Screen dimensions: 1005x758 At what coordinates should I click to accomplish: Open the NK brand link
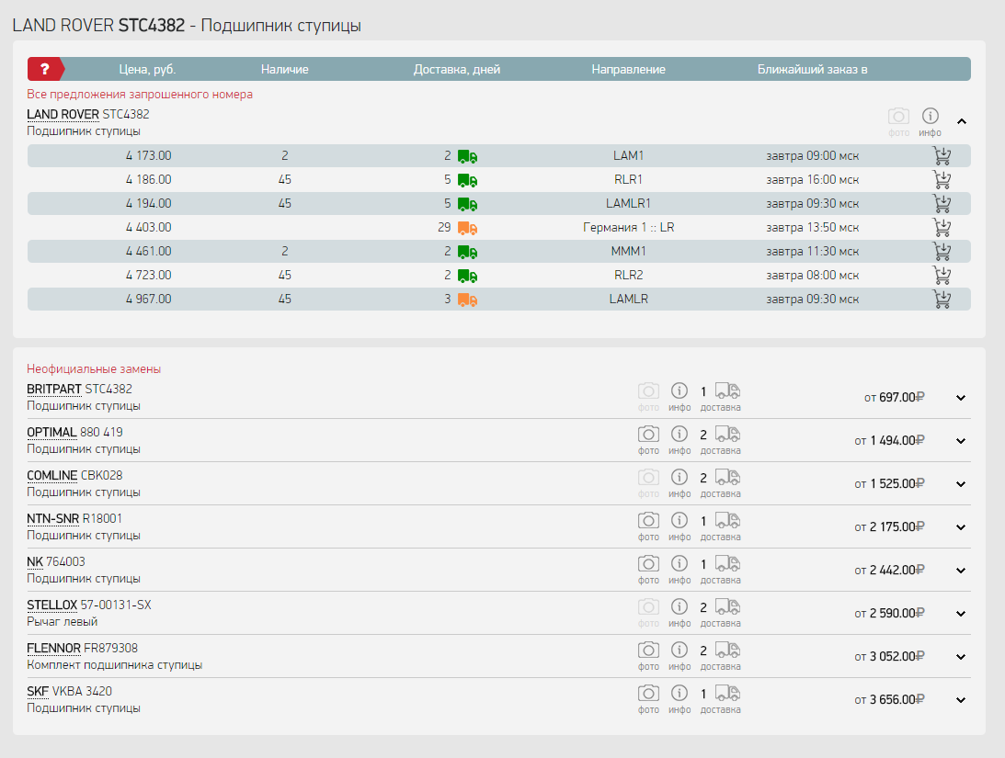pyautogui.click(x=35, y=561)
